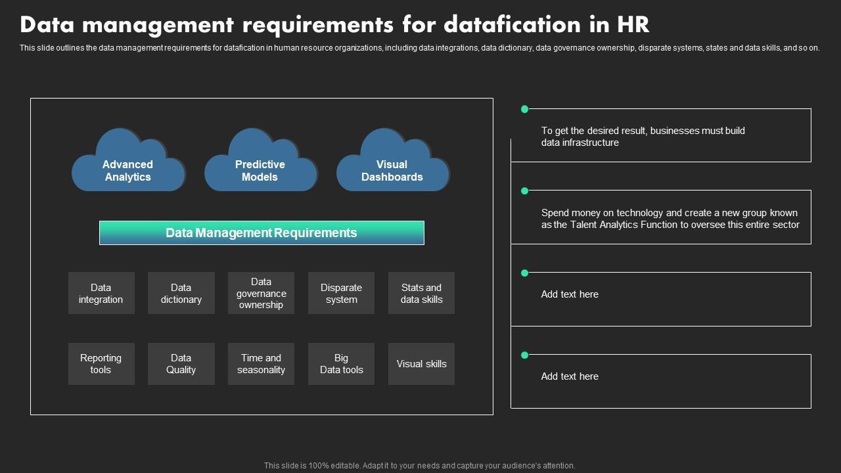Select the Visual skills tile
This screenshot has height=473, width=841.
(421, 363)
